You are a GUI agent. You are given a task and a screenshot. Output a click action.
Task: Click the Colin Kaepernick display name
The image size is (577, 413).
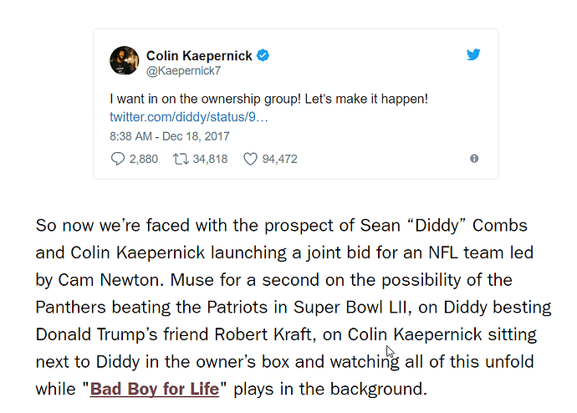(x=199, y=55)
